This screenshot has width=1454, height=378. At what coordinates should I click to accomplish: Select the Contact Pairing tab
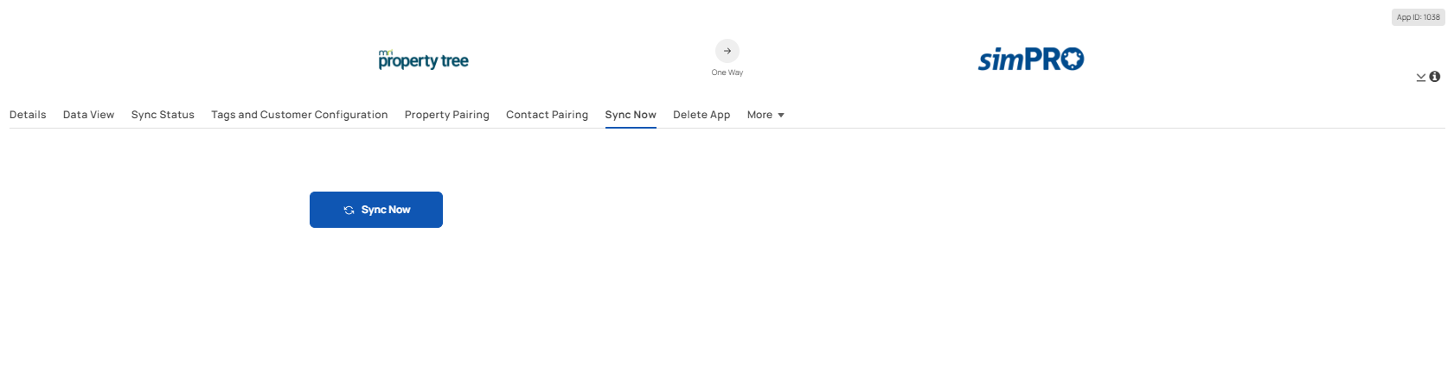547,115
